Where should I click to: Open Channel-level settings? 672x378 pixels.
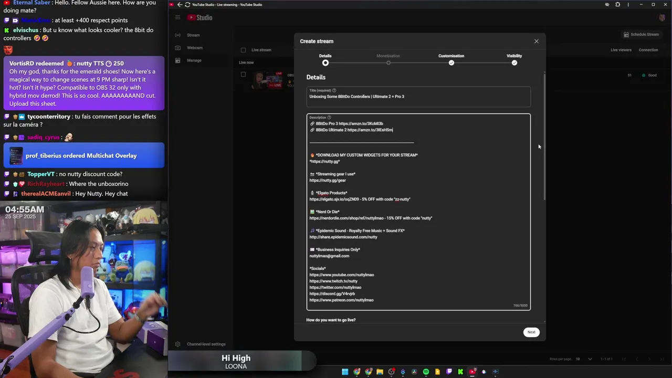[201, 344]
